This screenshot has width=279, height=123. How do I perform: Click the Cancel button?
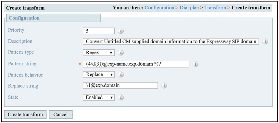pyautogui.click(x=61, y=115)
